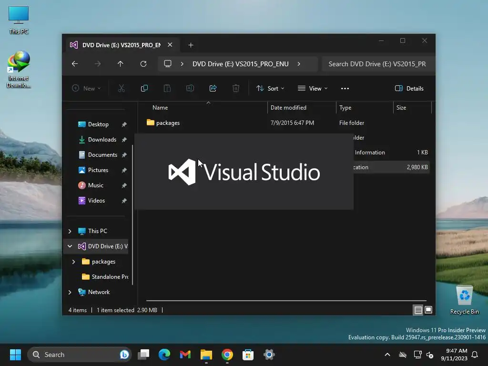Open the Details pane
Viewport: 488px width, 366px height.
tap(409, 88)
